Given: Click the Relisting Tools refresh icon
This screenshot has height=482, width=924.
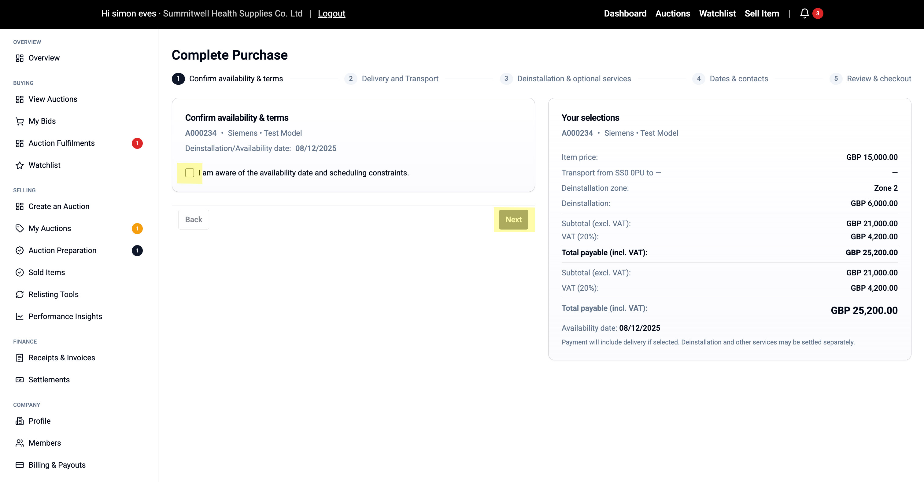Looking at the screenshot, I should click(x=20, y=294).
